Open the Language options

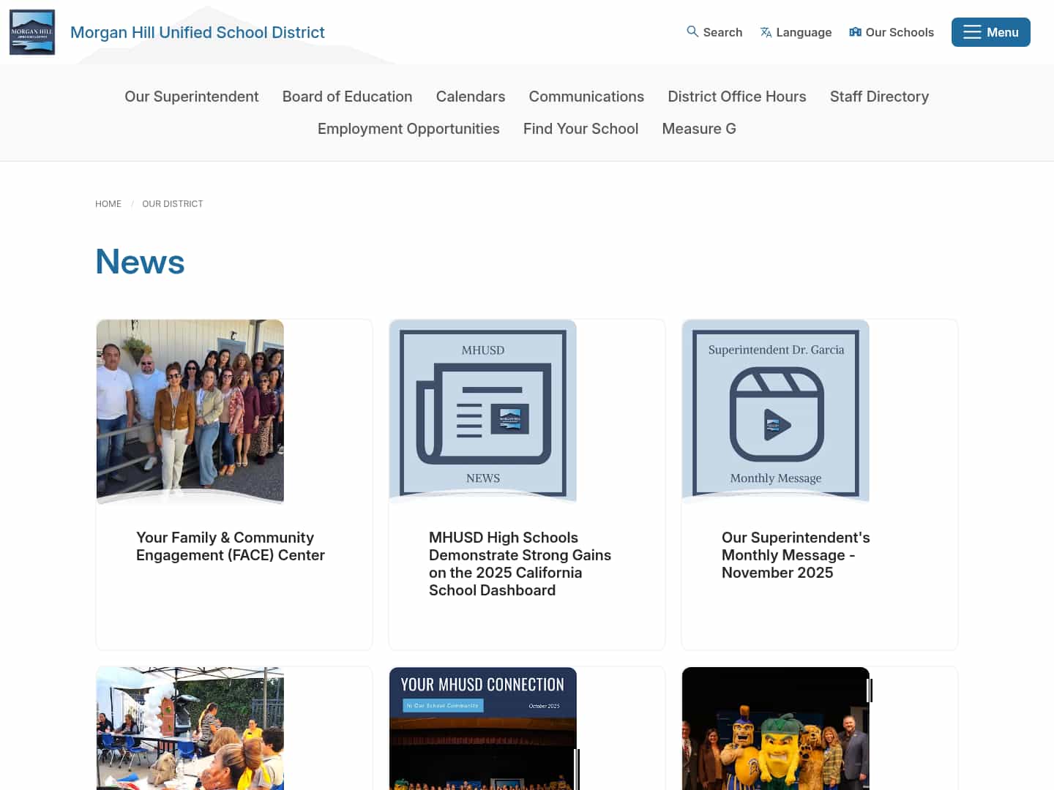(x=796, y=32)
